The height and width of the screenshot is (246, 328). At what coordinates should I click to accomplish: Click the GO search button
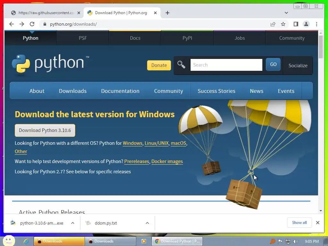click(x=273, y=64)
